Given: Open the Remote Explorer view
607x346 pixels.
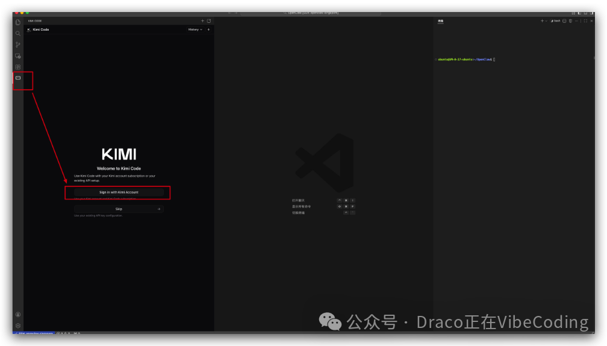Looking at the screenshot, I should [18, 56].
